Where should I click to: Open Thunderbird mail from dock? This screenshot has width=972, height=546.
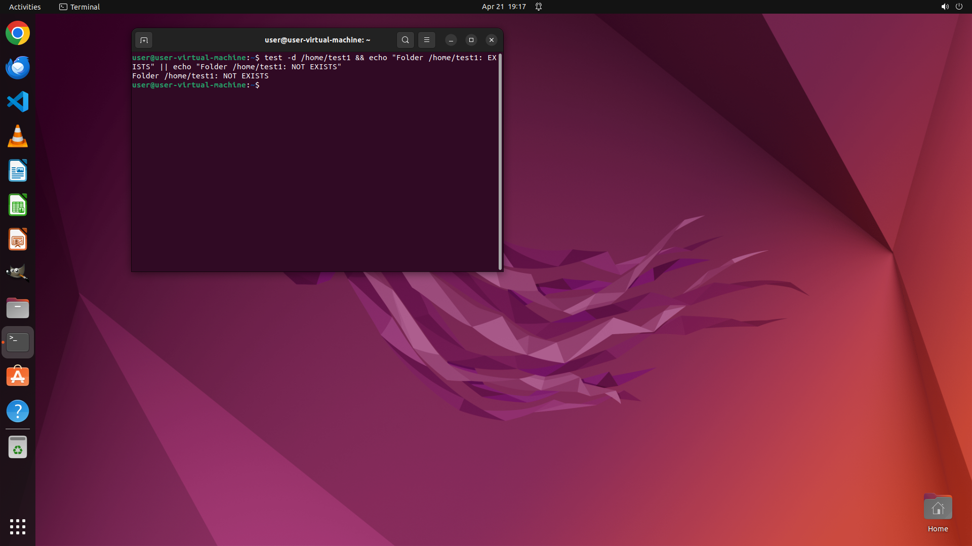tap(18, 68)
